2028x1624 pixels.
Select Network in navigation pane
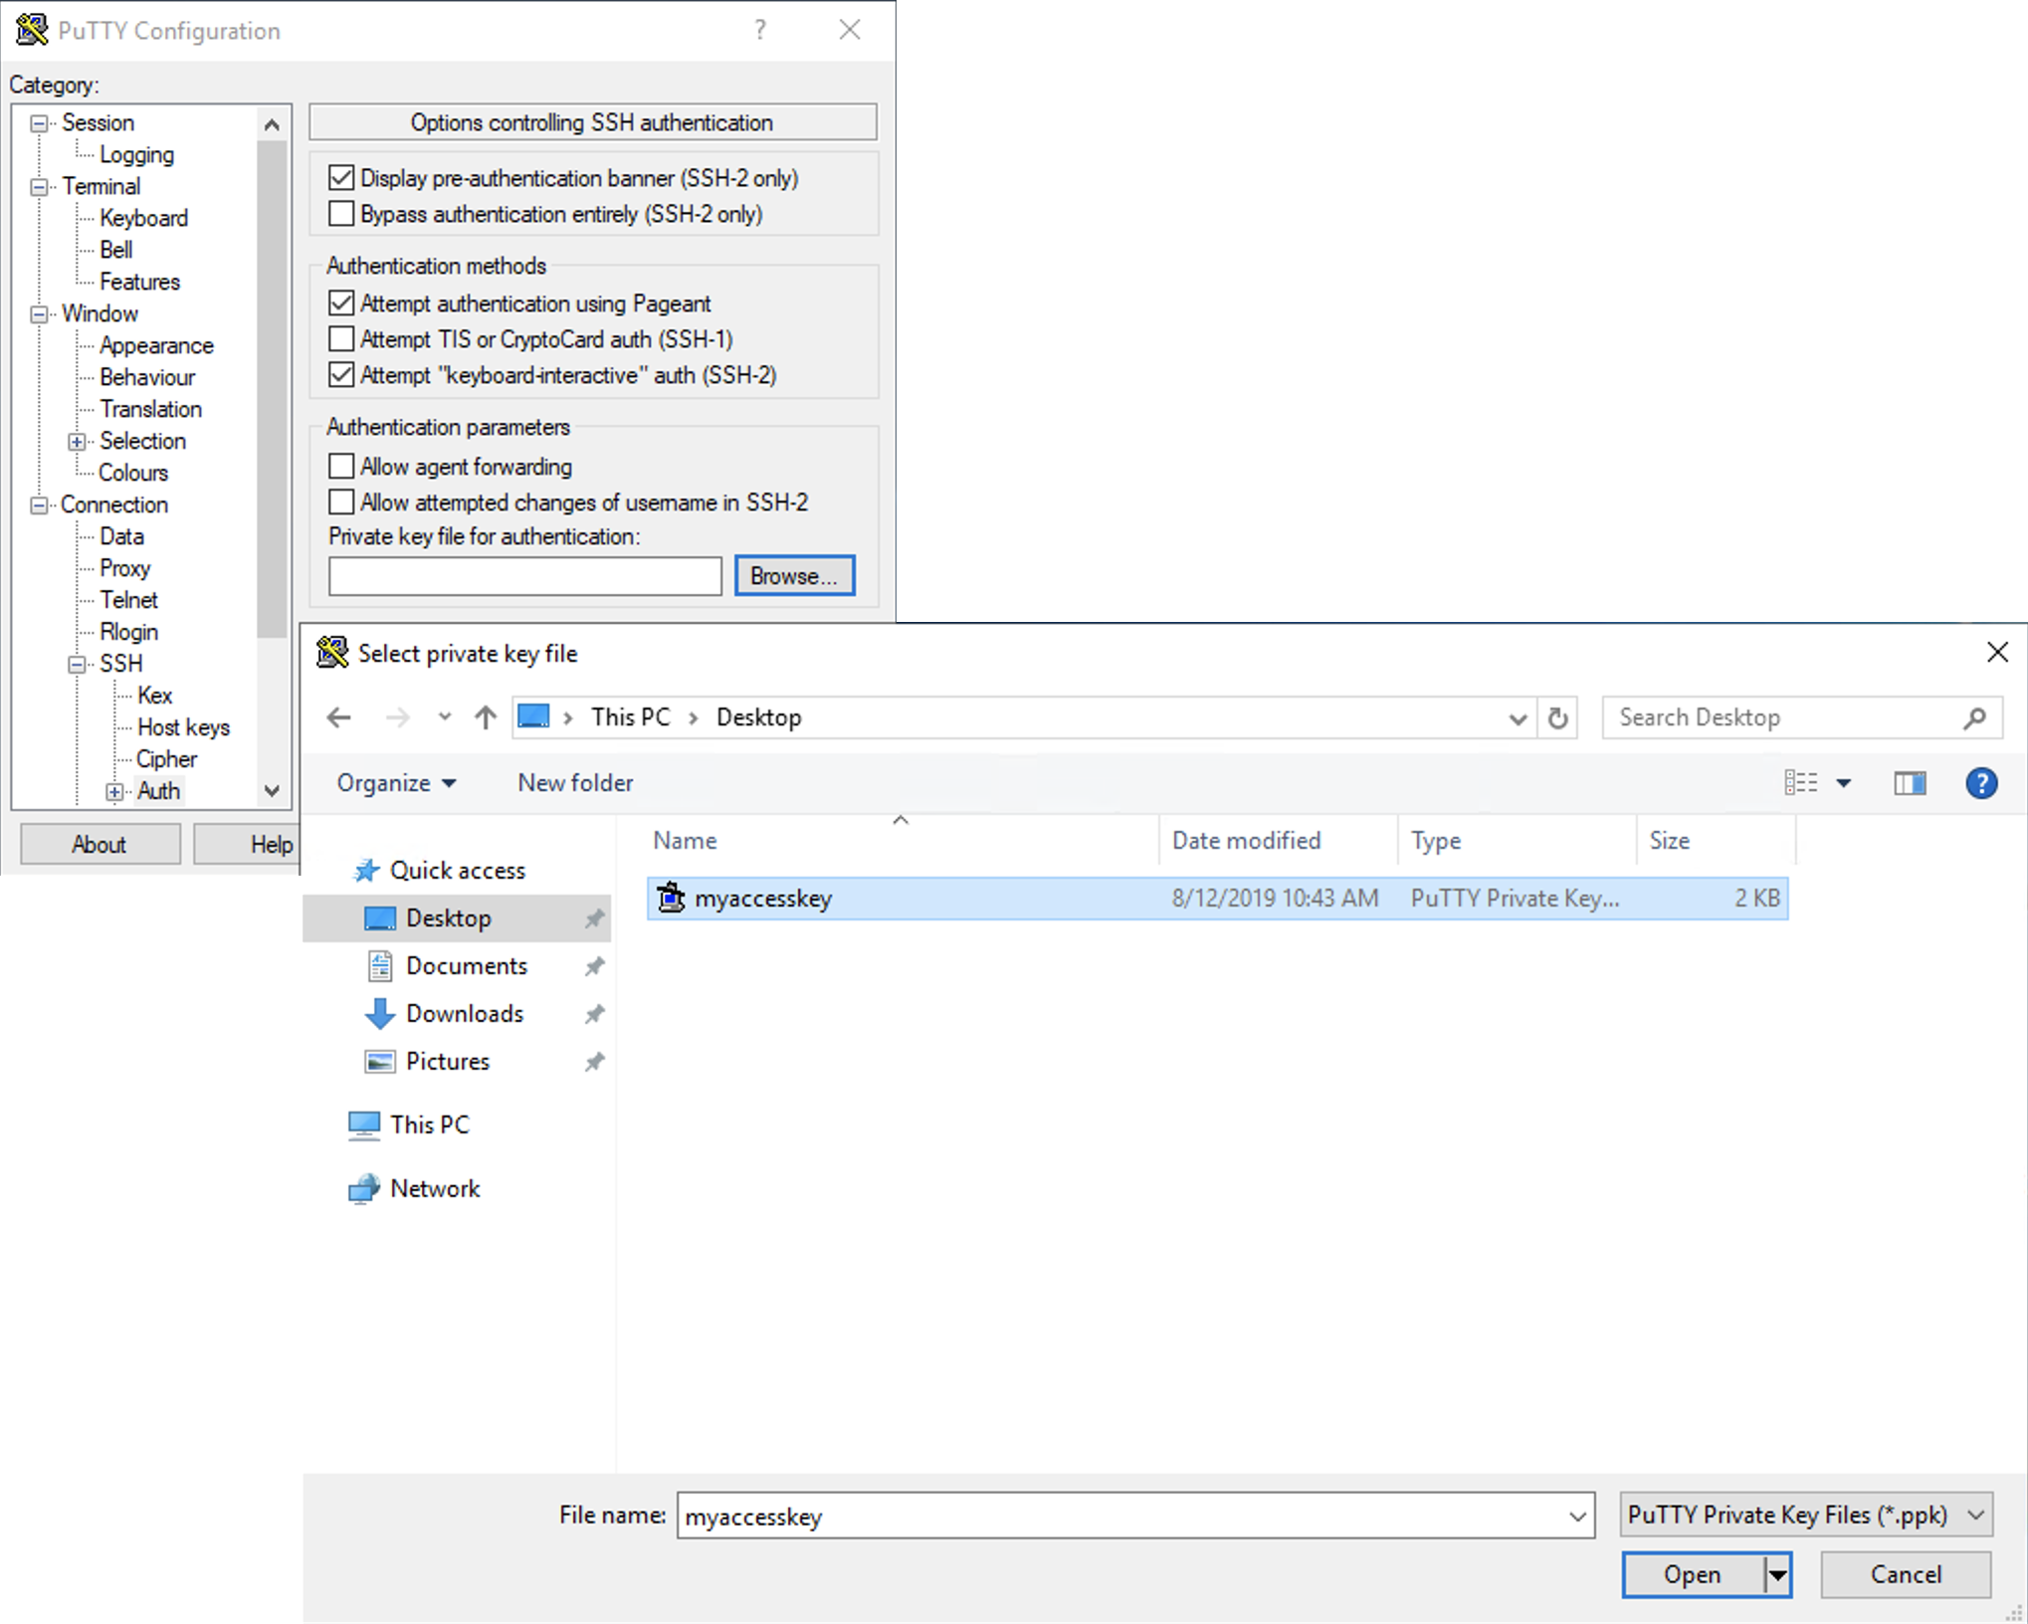click(x=434, y=1188)
